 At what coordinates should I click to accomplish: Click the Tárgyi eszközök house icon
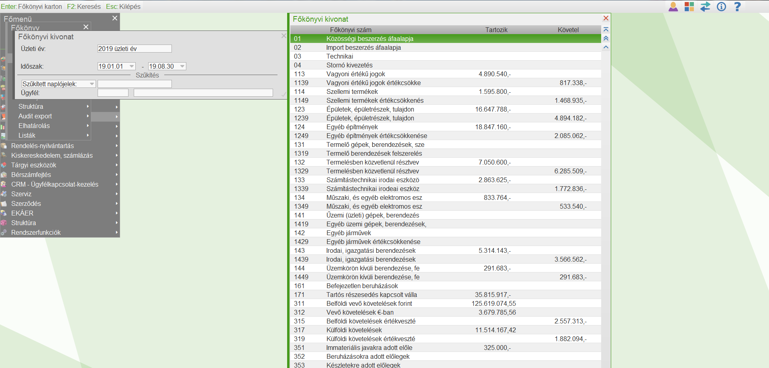(4, 165)
